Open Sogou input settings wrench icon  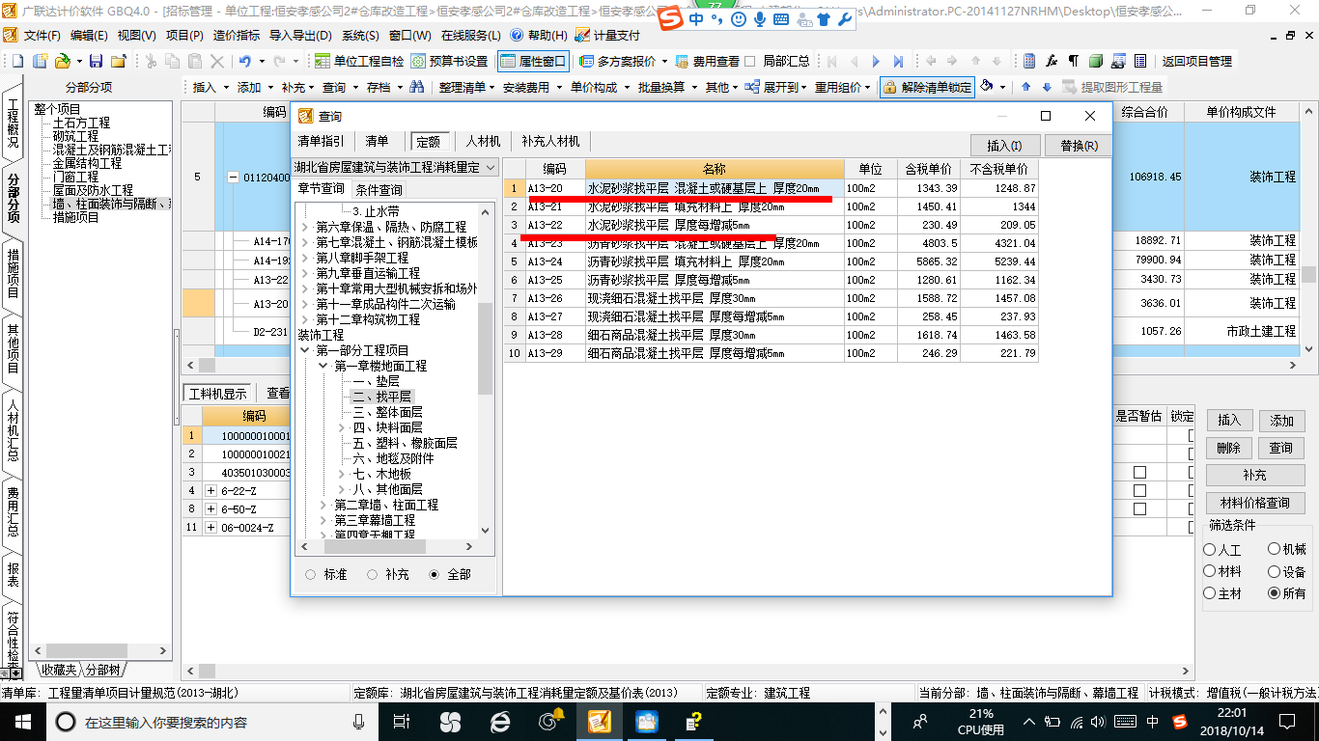[843, 18]
